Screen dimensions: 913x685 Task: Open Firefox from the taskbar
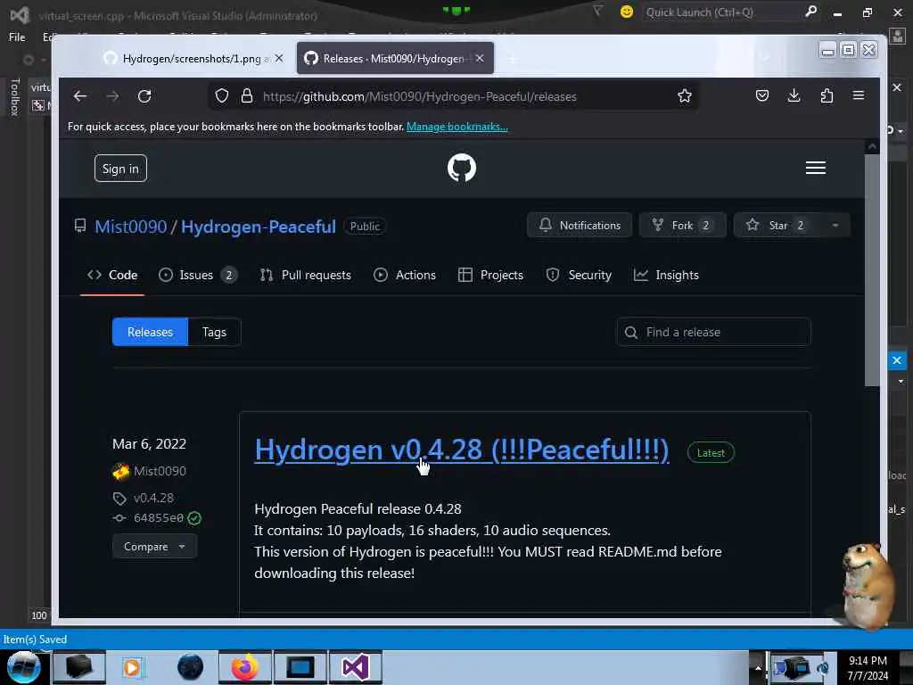244,667
